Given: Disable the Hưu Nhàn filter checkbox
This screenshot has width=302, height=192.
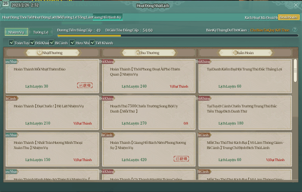Looking at the screenshot, I should pos(72,43).
